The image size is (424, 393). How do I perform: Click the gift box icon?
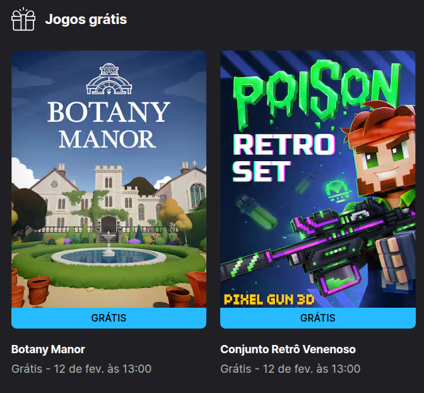click(23, 19)
